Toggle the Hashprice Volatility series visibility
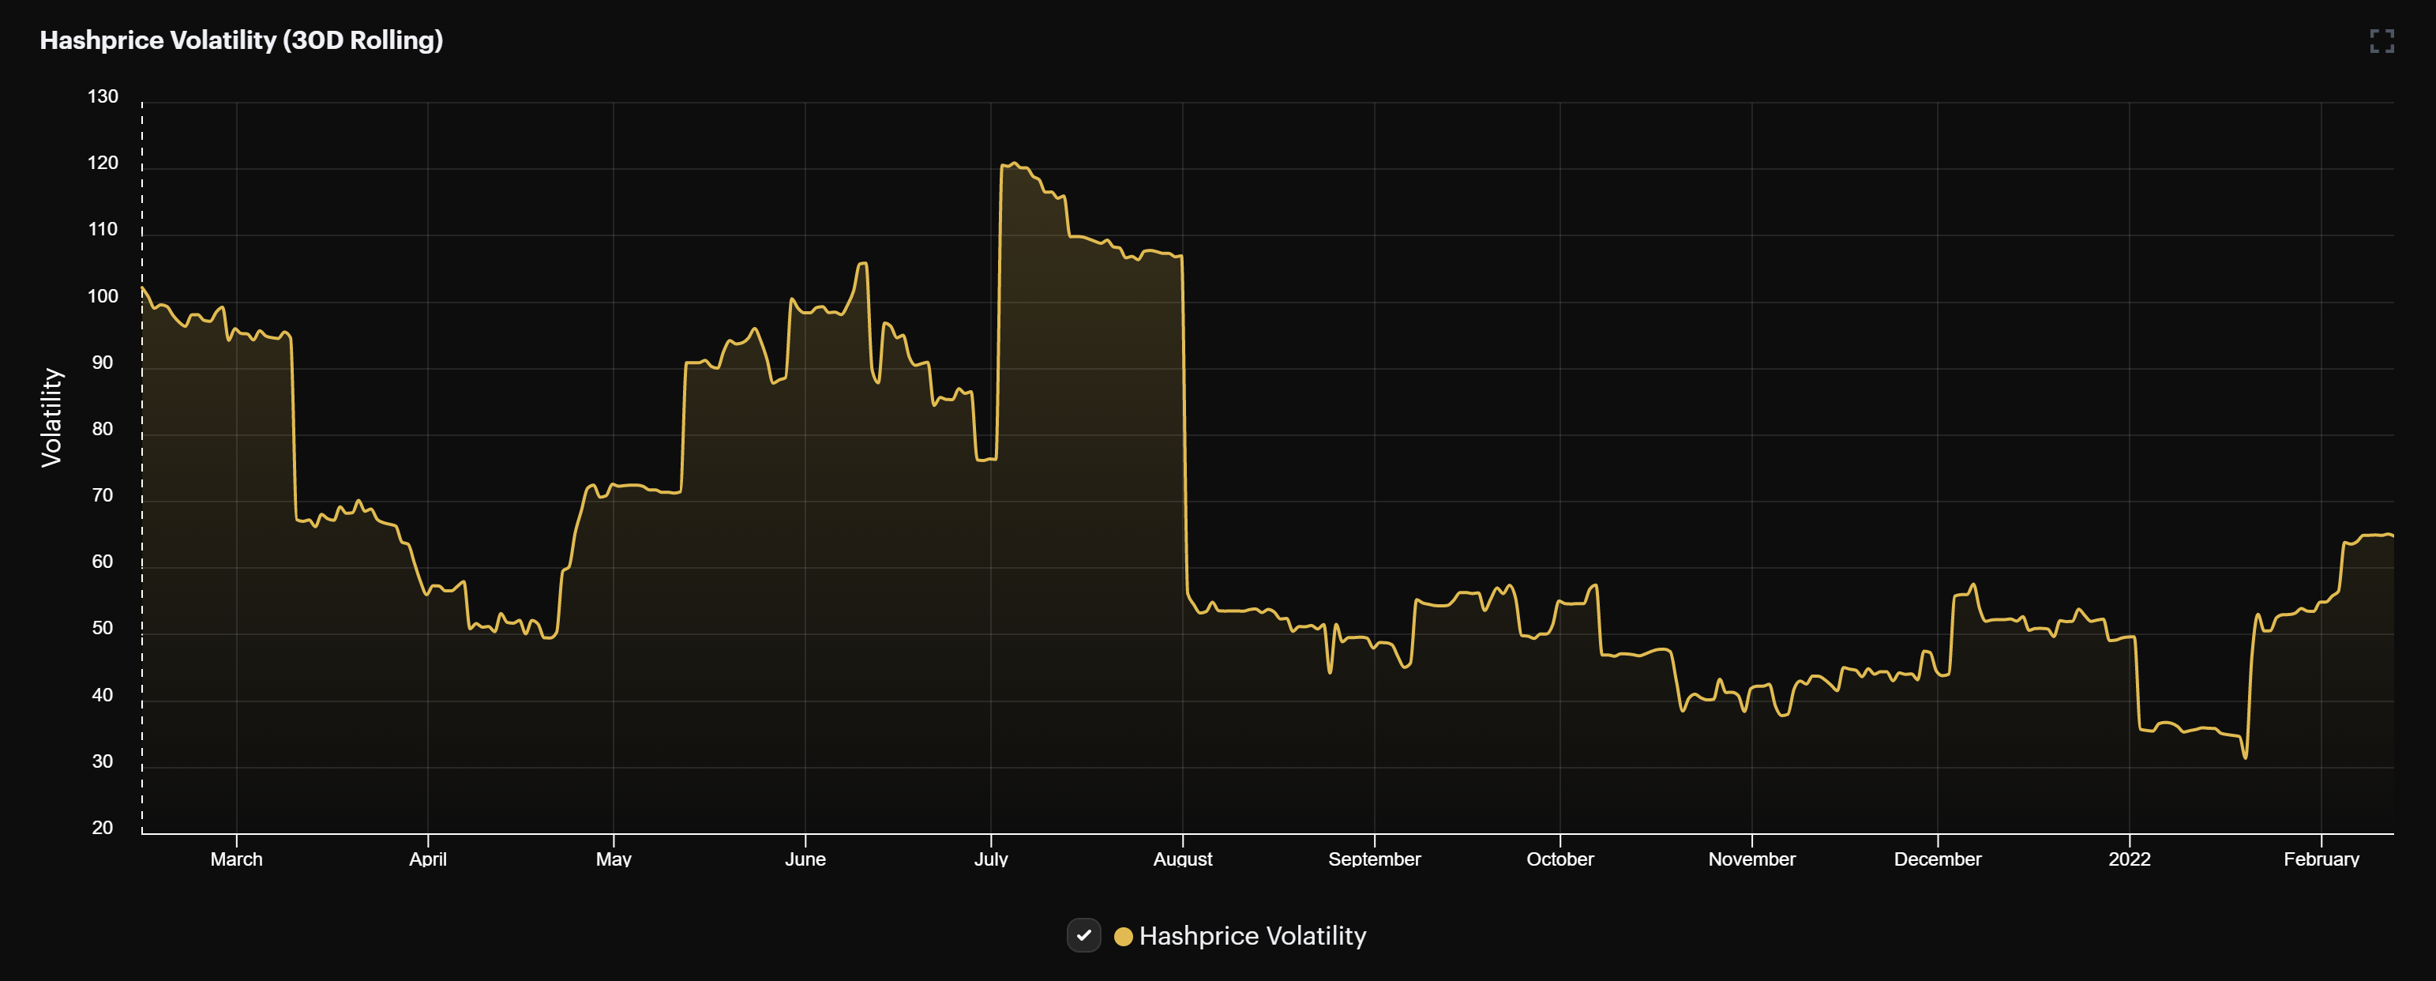Image resolution: width=2436 pixels, height=981 pixels. tap(1083, 937)
